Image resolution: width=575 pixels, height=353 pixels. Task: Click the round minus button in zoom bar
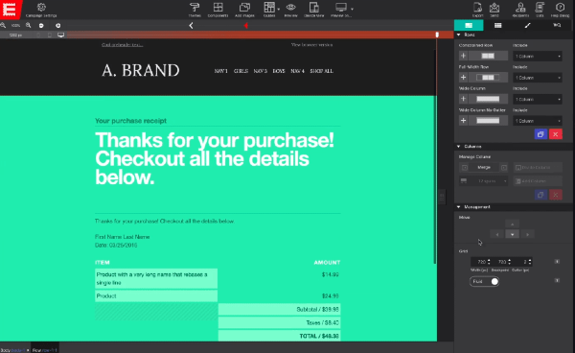coord(41,25)
